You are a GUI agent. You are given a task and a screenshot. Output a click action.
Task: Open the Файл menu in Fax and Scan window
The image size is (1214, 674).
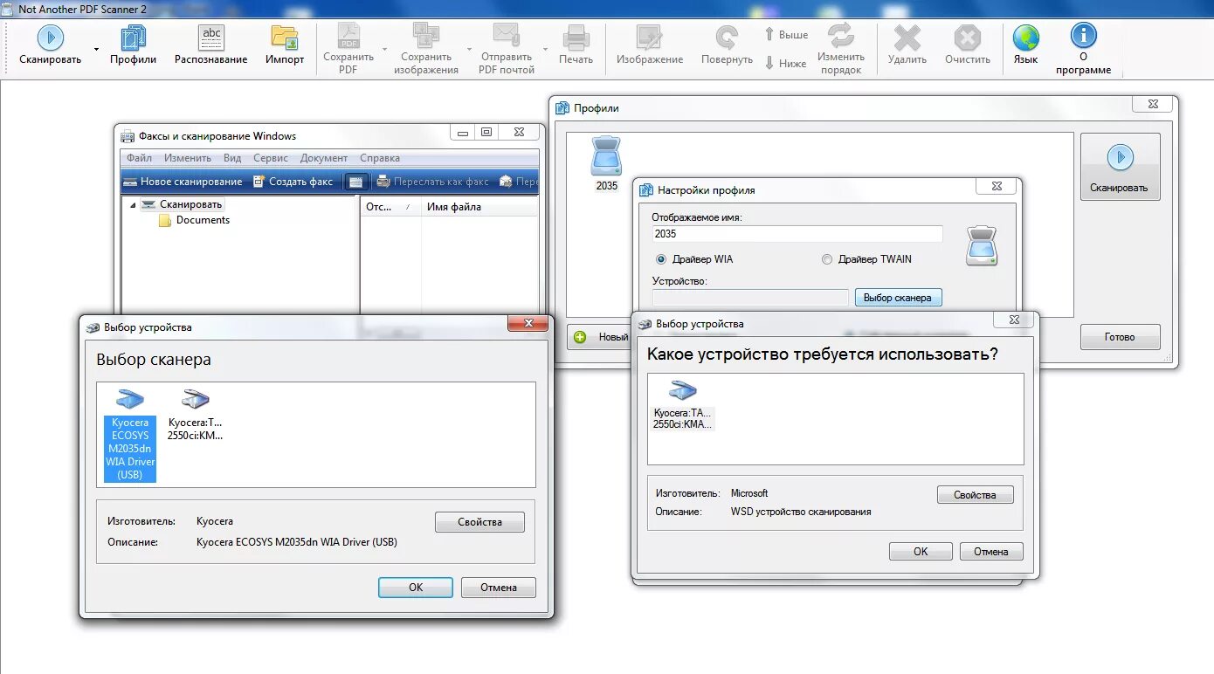click(139, 158)
